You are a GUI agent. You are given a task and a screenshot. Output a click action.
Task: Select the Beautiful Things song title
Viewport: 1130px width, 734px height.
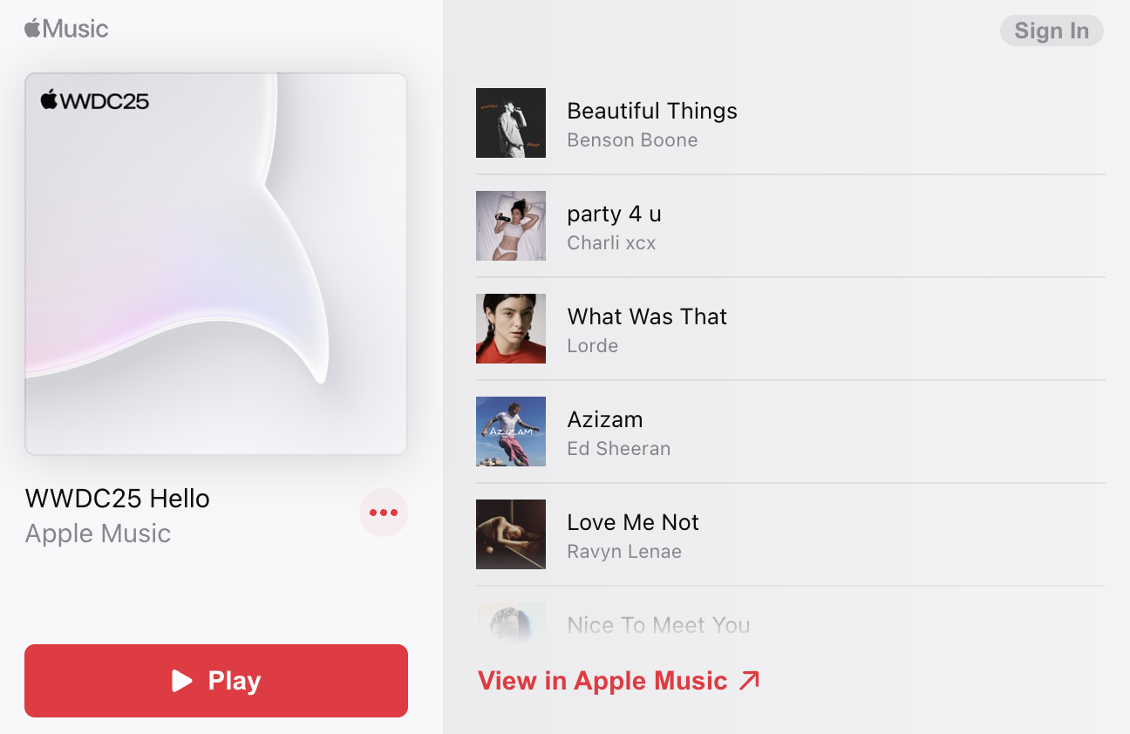(x=652, y=111)
